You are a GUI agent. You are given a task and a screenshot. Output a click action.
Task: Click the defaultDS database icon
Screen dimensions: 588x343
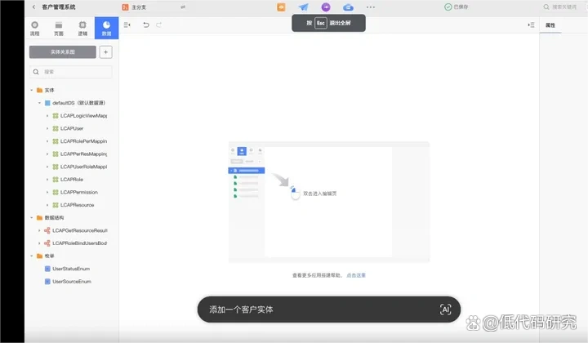47,103
